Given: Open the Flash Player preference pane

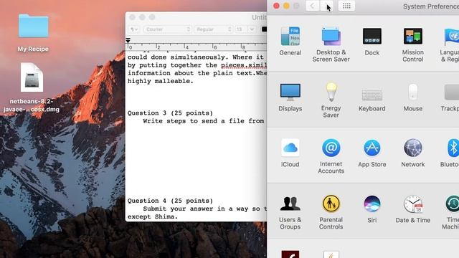Looking at the screenshot, I should (290, 254).
